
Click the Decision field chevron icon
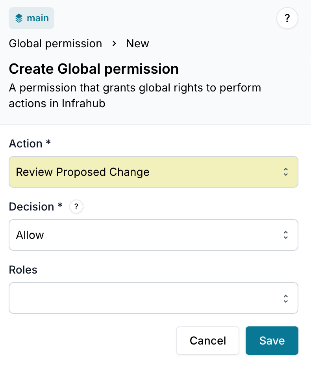pyautogui.click(x=286, y=235)
